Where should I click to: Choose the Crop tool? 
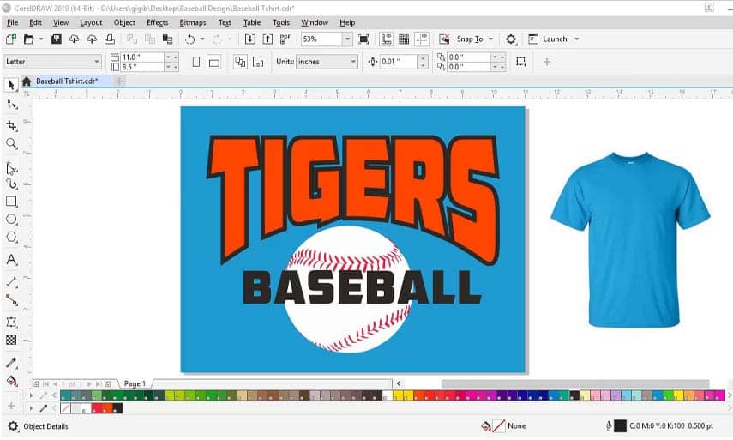click(x=12, y=125)
